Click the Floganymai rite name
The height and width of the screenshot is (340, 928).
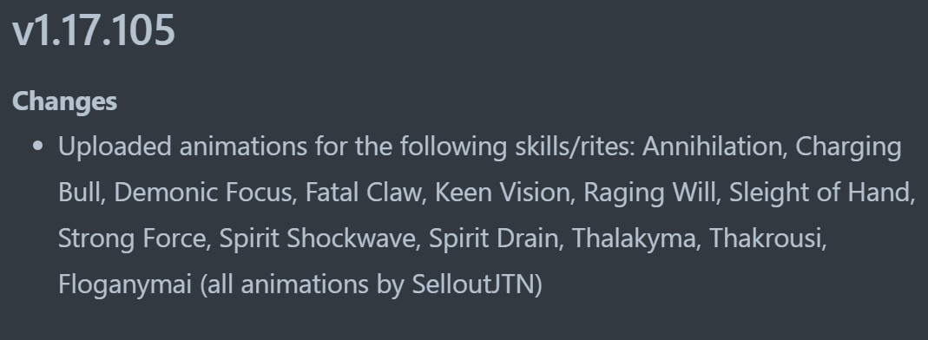(x=125, y=286)
